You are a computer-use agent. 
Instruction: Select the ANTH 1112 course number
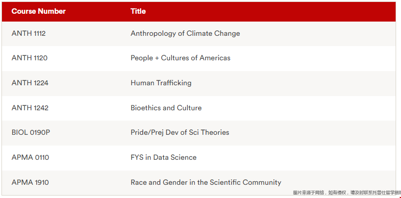point(28,33)
